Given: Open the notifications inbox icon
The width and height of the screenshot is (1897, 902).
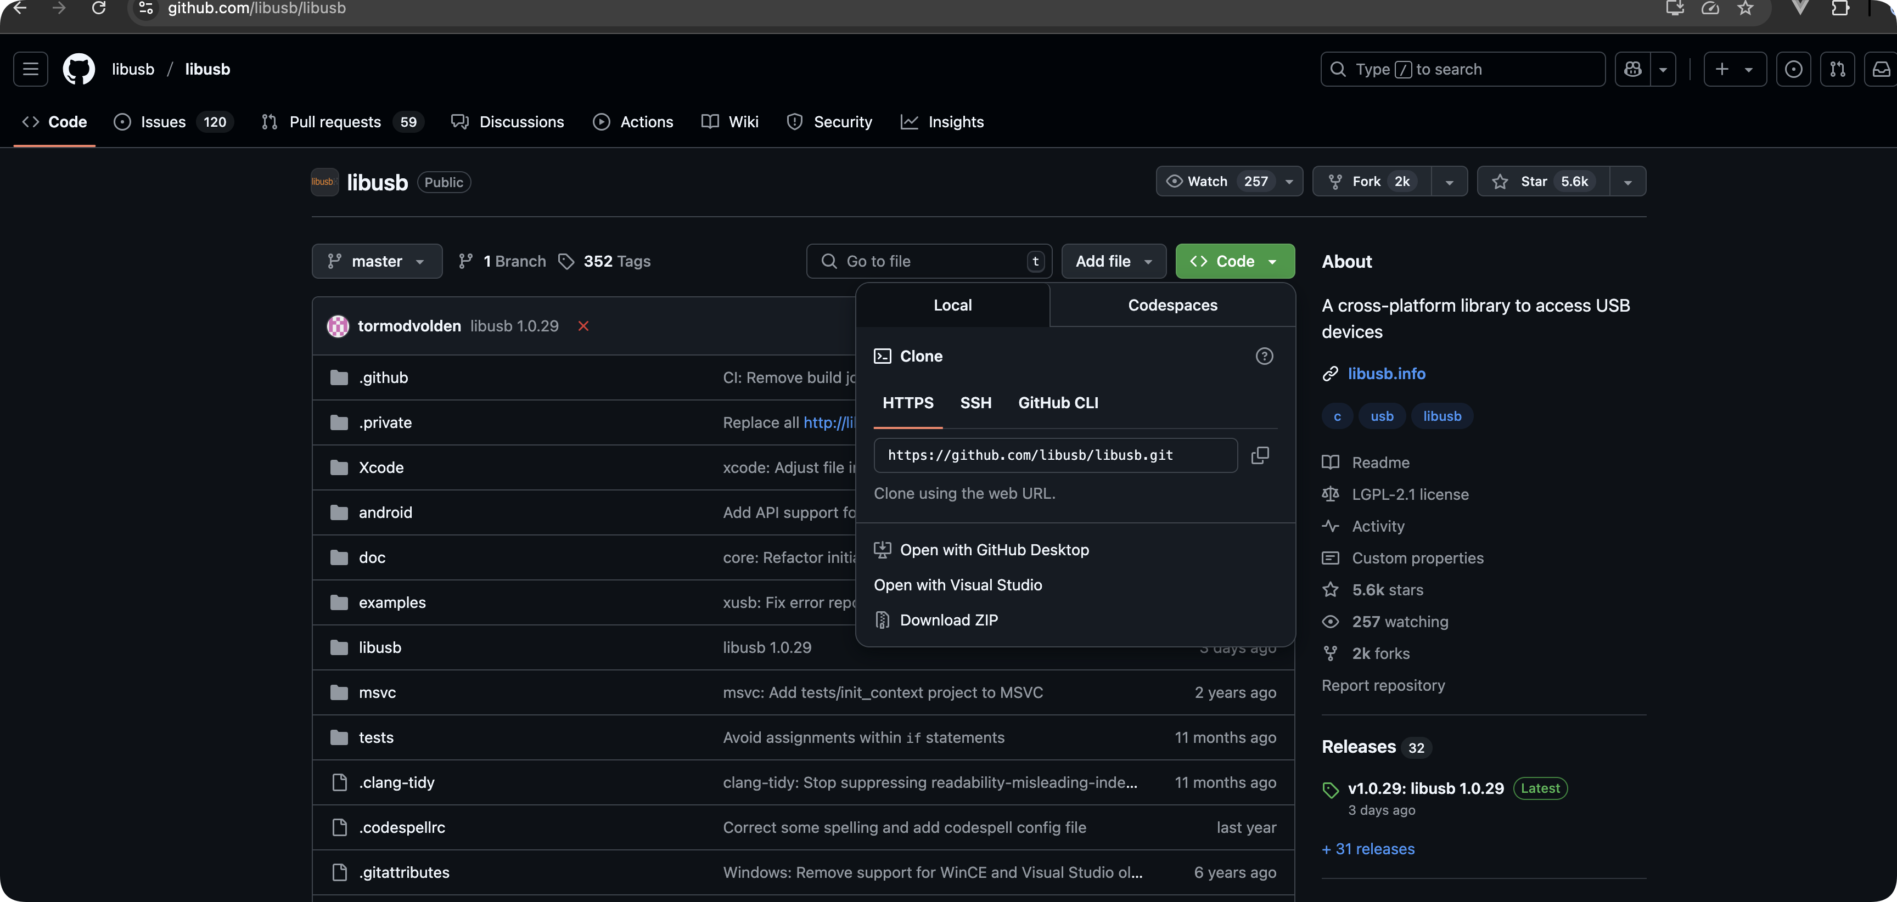Looking at the screenshot, I should tap(1881, 69).
